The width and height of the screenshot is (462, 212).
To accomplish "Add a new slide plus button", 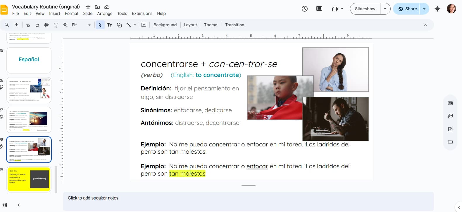I will click(16, 25).
